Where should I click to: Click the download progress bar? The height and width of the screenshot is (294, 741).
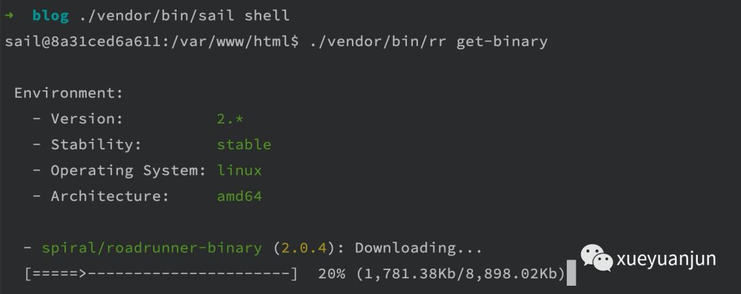tap(161, 274)
